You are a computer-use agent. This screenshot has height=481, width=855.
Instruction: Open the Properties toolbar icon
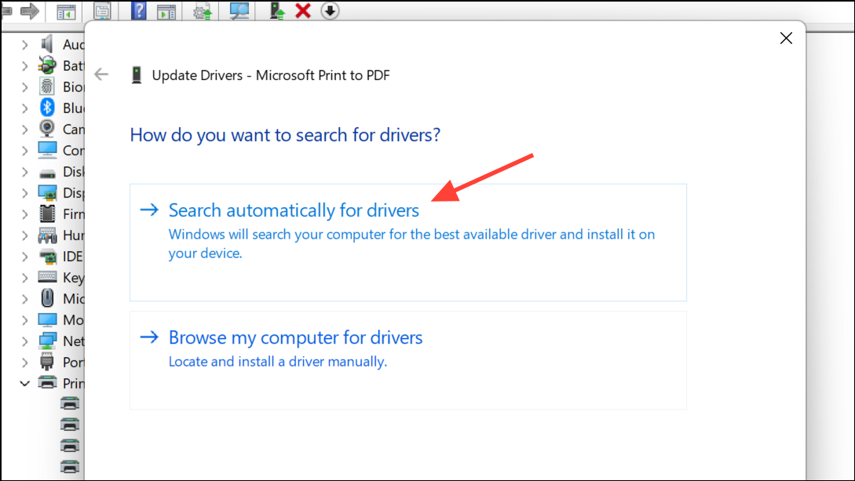(102, 11)
